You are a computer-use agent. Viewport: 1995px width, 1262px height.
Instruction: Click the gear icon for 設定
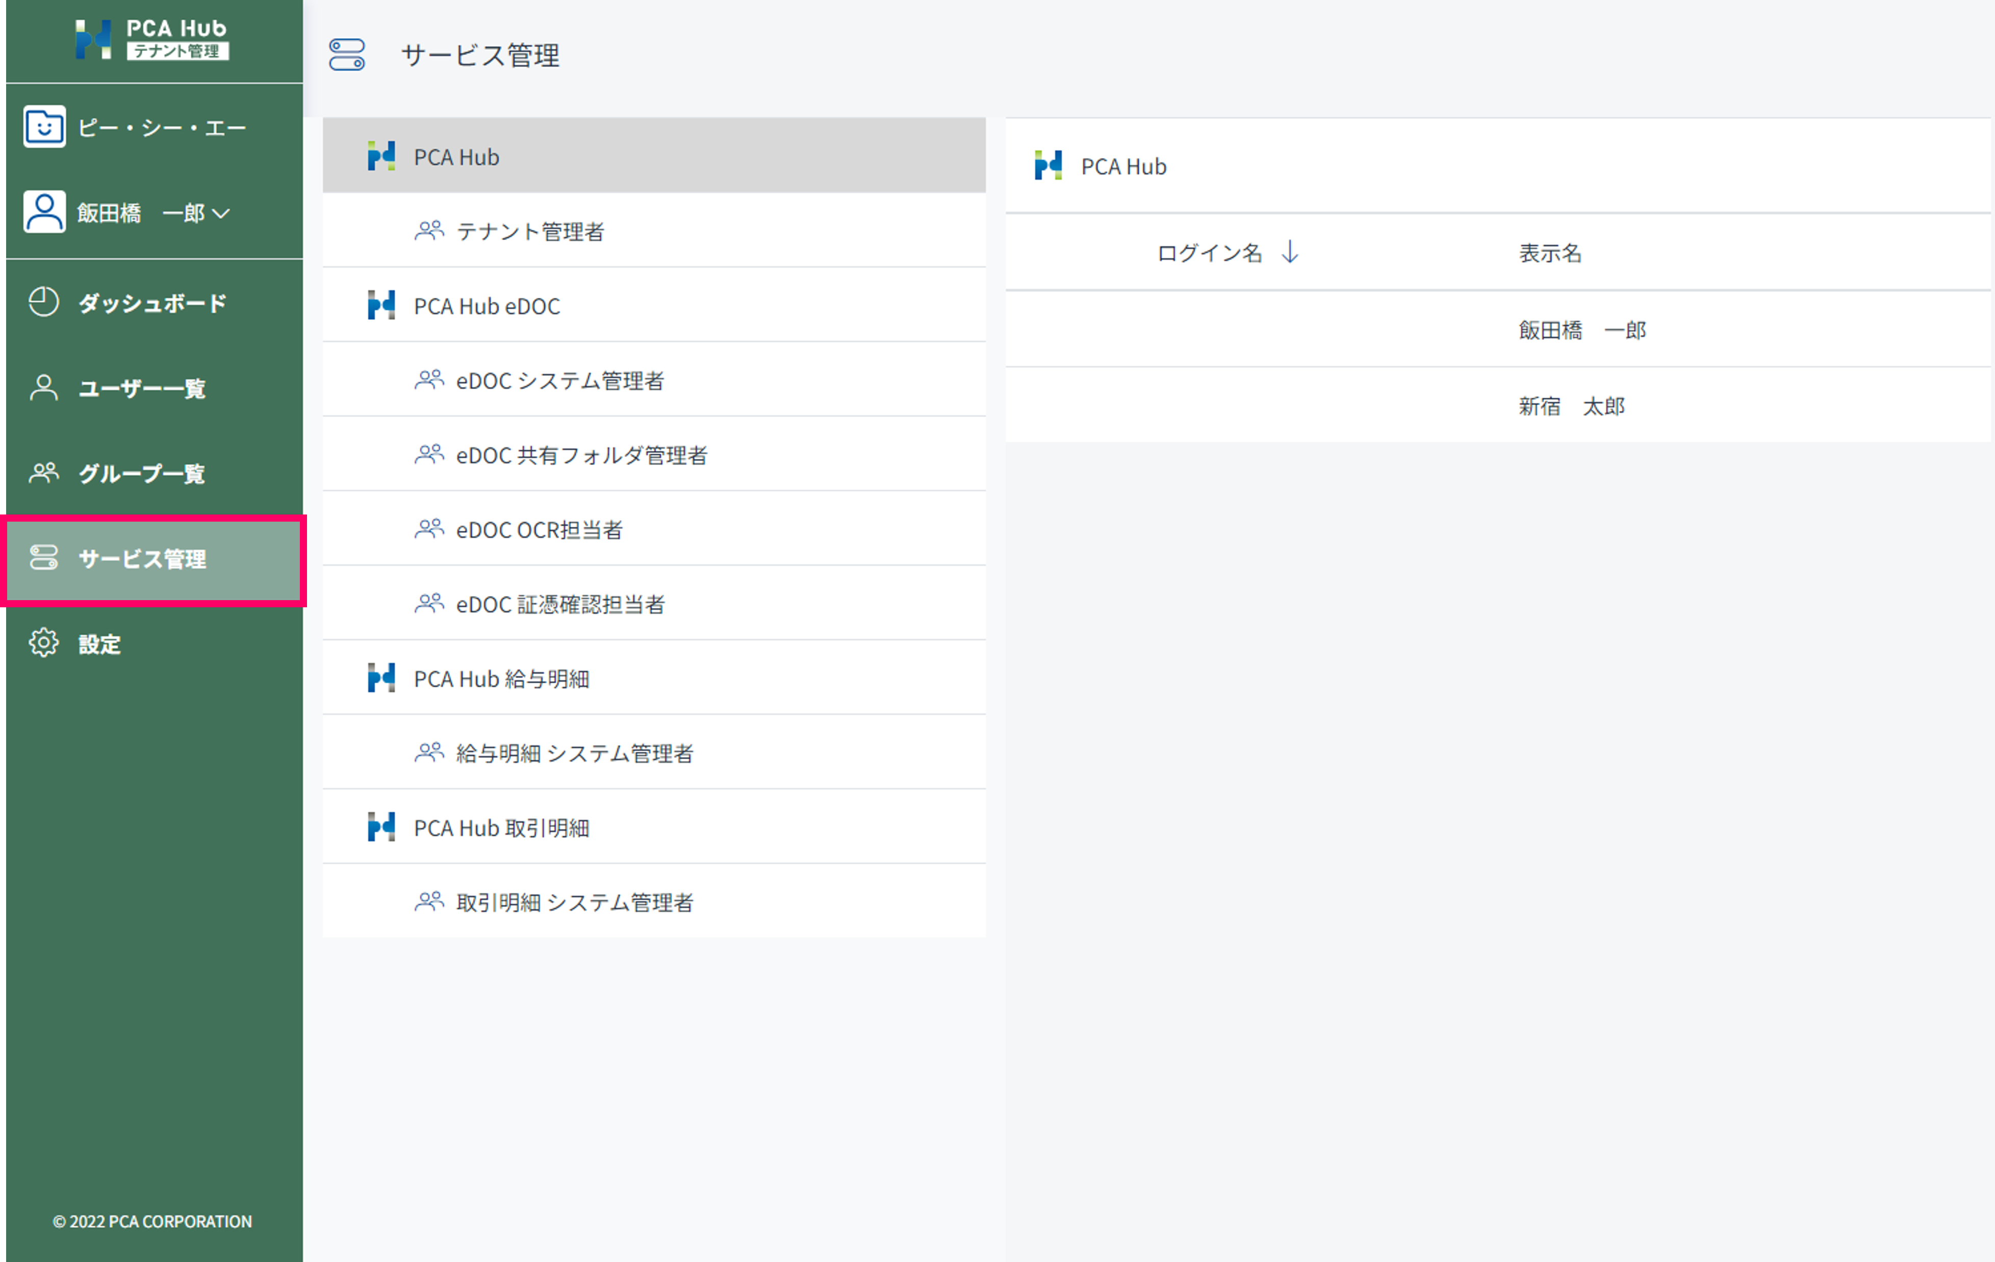[x=44, y=643]
